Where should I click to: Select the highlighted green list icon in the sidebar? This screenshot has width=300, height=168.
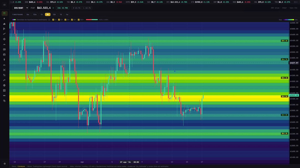pyautogui.click(x=4, y=13)
